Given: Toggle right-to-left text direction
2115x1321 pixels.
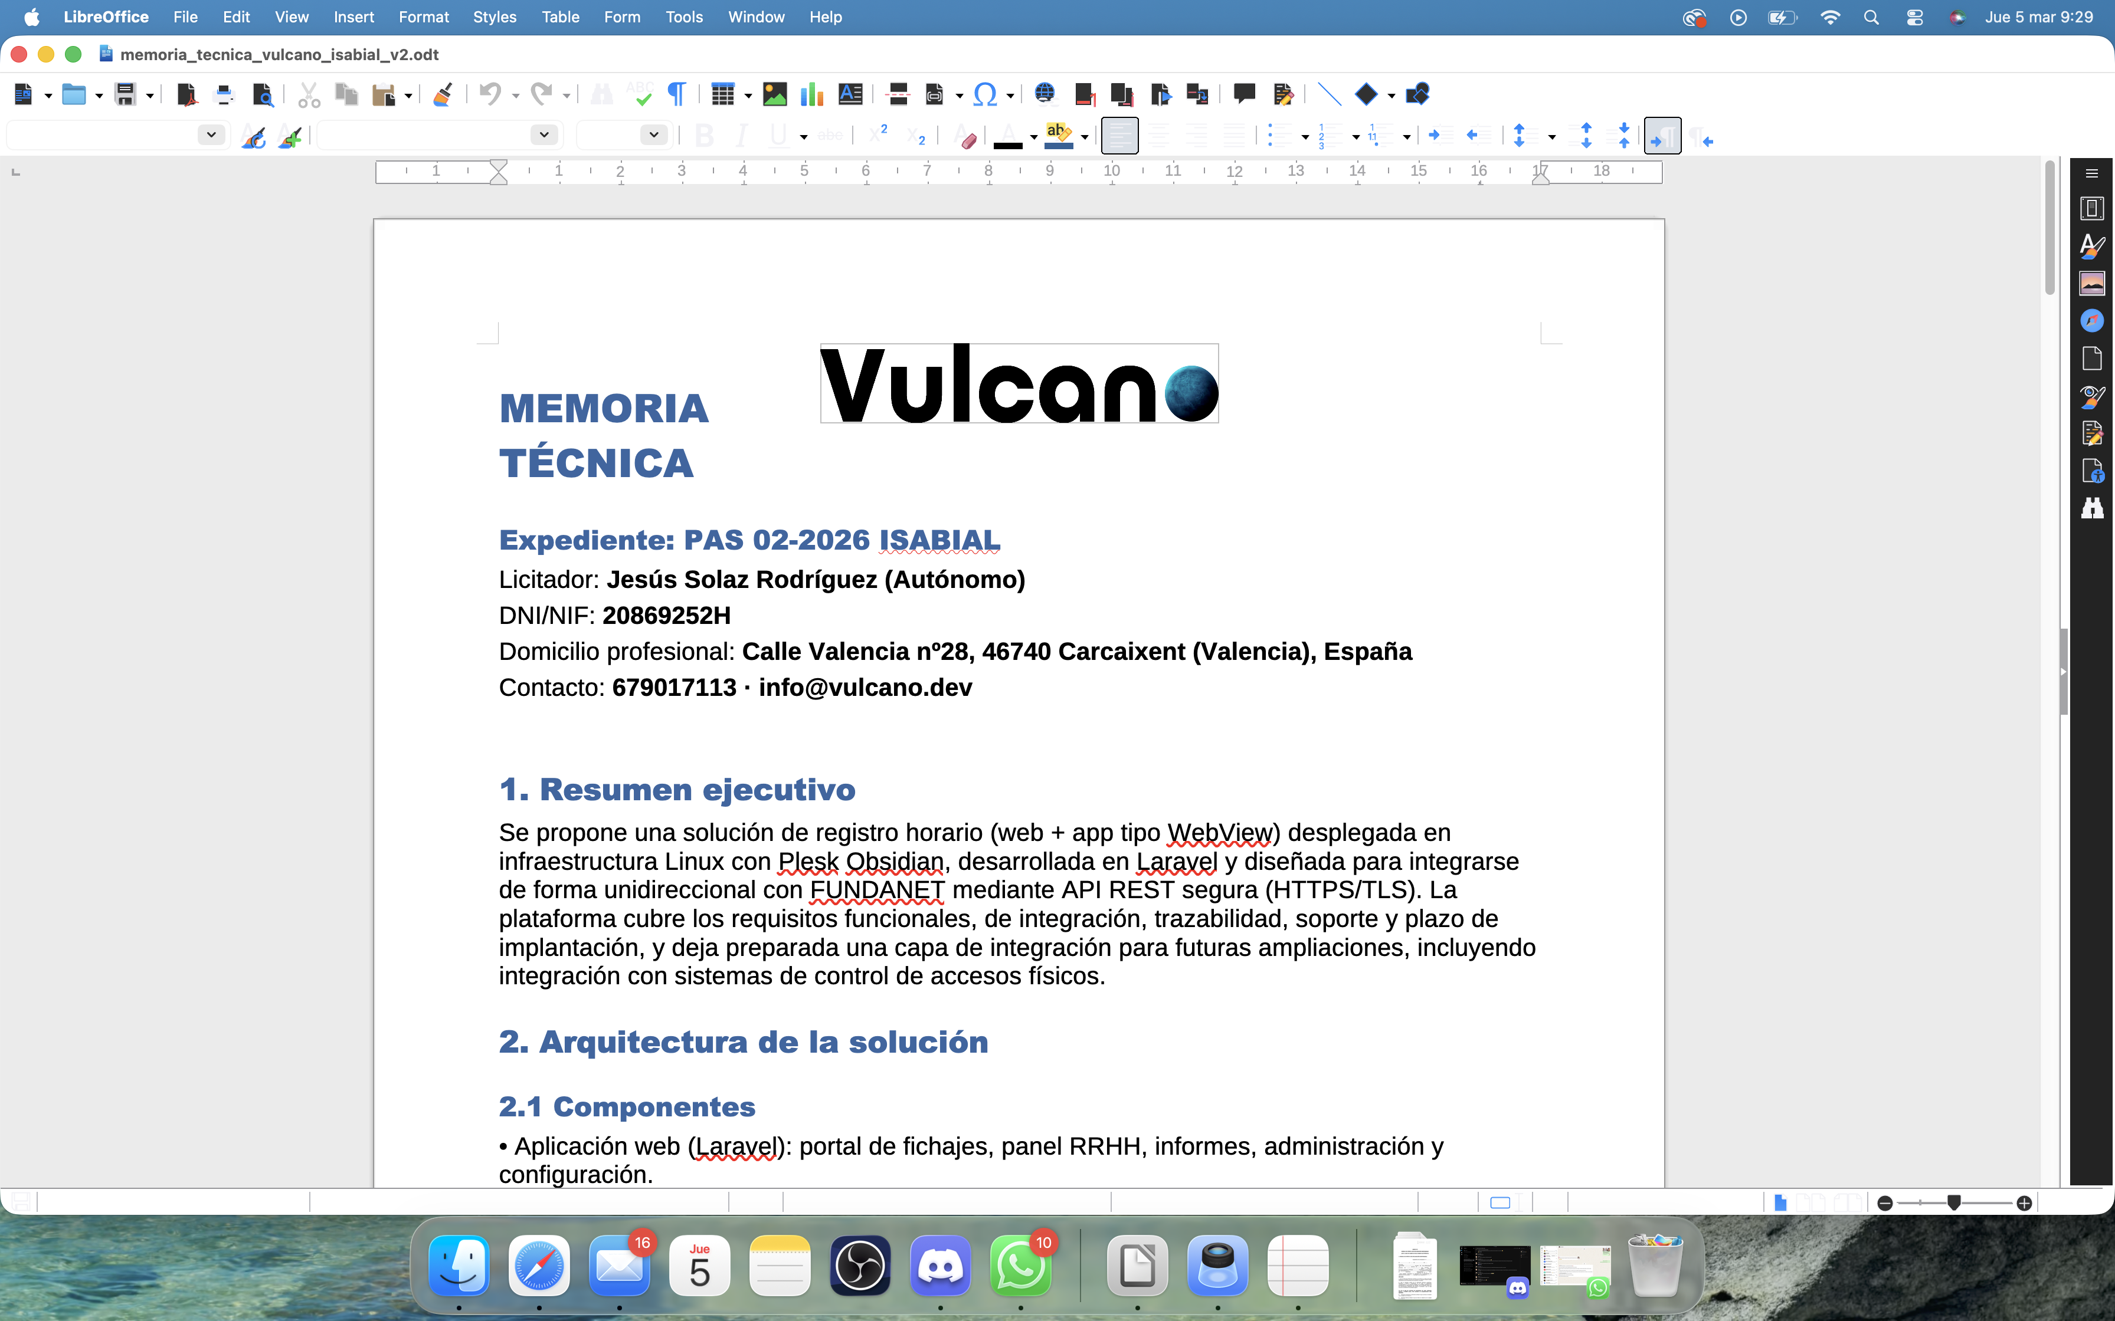Looking at the screenshot, I should [1701, 136].
